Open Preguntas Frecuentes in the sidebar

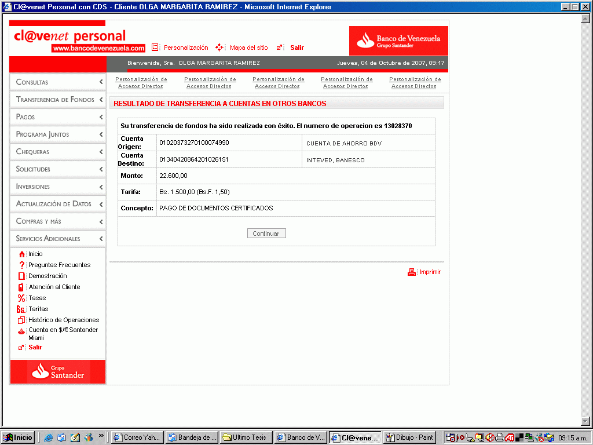coord(60,265)
